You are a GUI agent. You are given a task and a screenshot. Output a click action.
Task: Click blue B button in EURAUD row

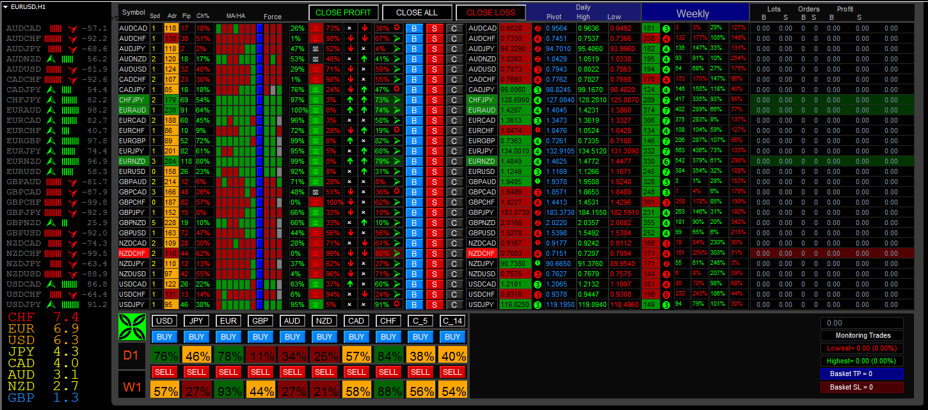[x=414, y=110]
